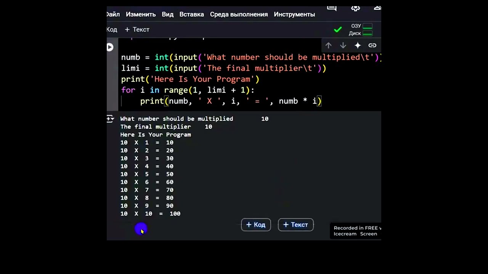
Task: Click '+ Код' button below the output
Action: point(256,225)
